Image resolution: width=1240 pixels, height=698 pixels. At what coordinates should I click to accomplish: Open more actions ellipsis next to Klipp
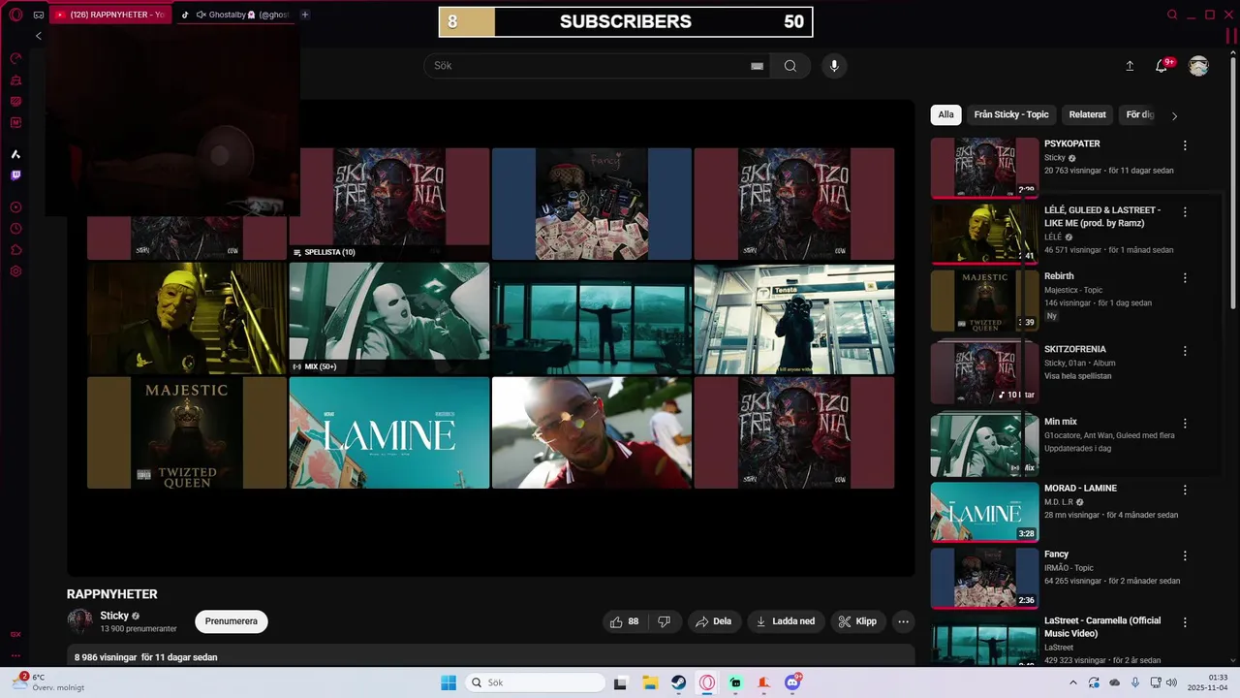[903, 621]
